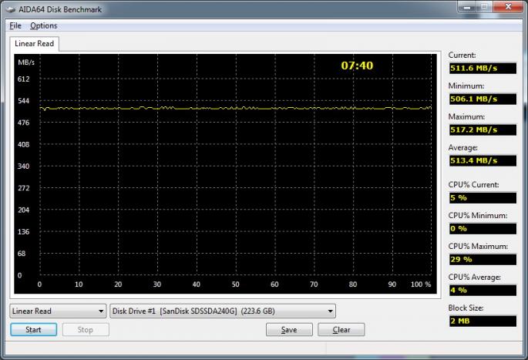Clear the benchmark graph

coord(341,330)
